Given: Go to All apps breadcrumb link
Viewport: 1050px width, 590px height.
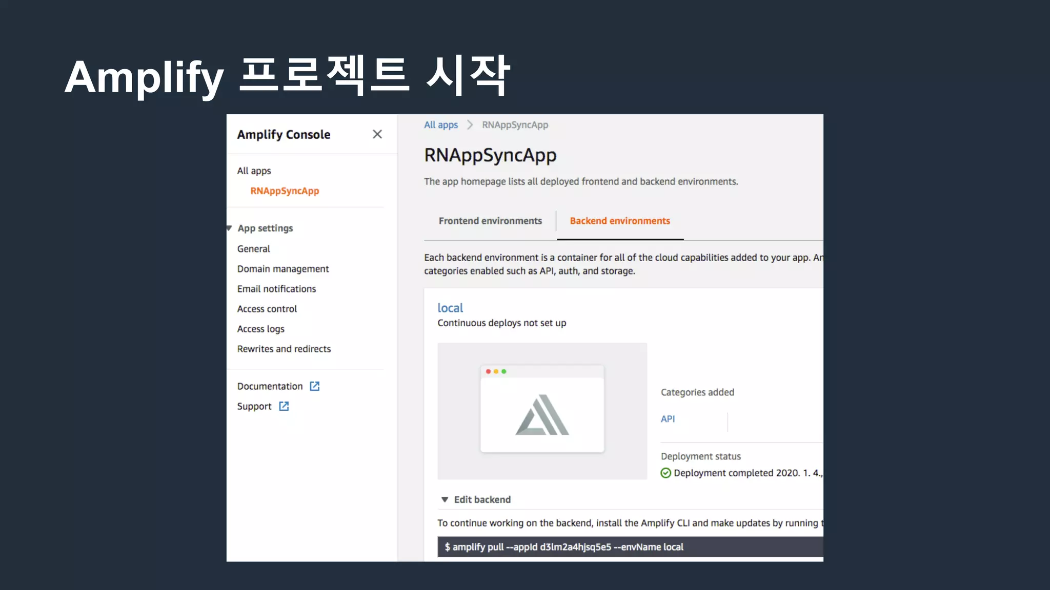Looking at the screenshot, I should click(x=441, y=125).
